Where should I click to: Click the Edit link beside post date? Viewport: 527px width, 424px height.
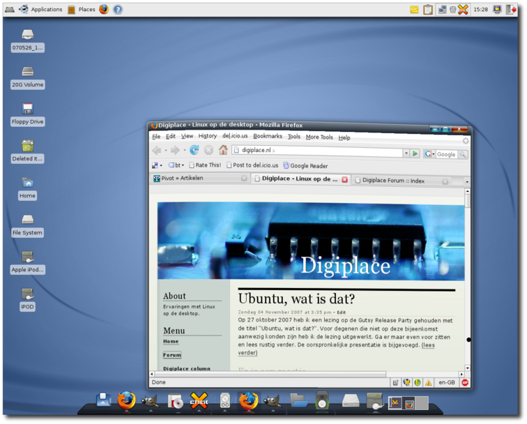tap(341, 312)
